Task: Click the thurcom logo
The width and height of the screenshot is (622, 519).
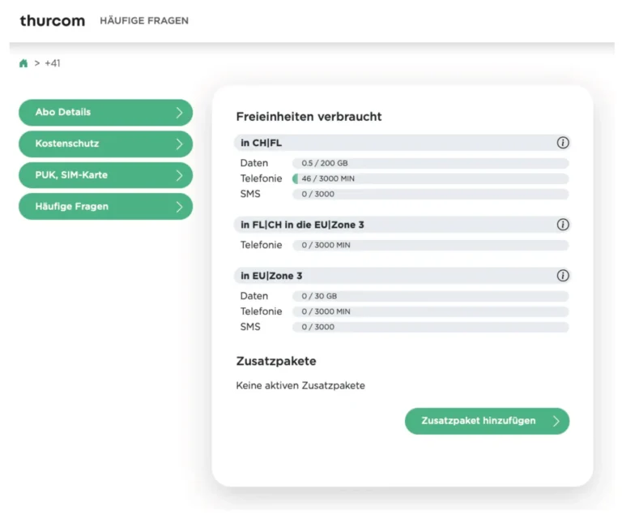Action: point(52,20)
